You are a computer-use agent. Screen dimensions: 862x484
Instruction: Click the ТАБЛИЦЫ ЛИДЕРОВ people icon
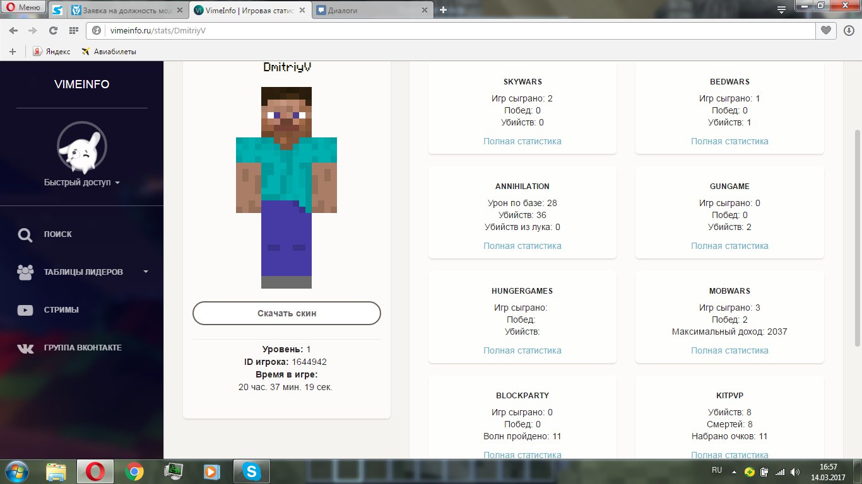point(25,272)
